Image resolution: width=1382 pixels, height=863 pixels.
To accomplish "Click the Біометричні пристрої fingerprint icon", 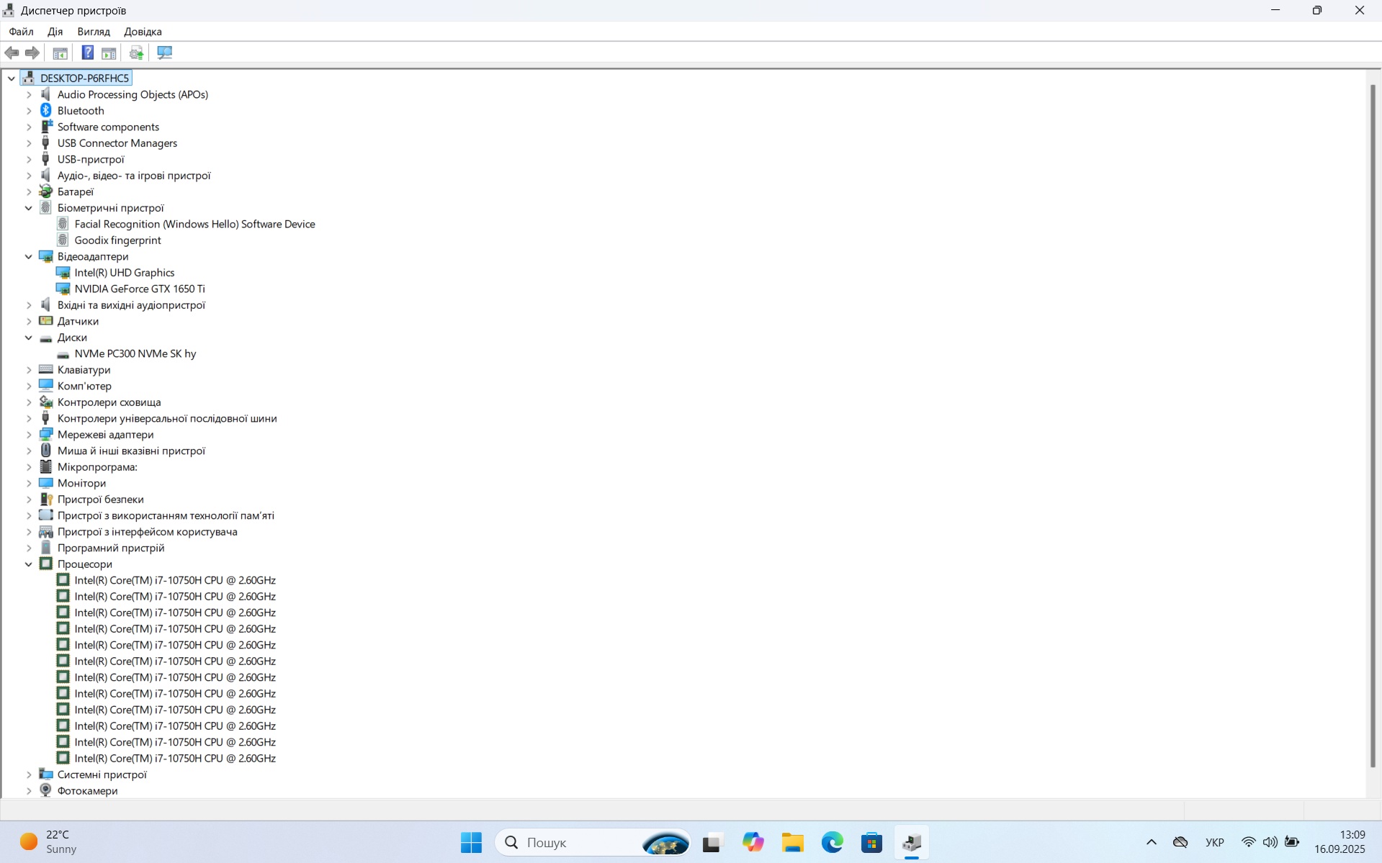I will click(x=46, y=207).
